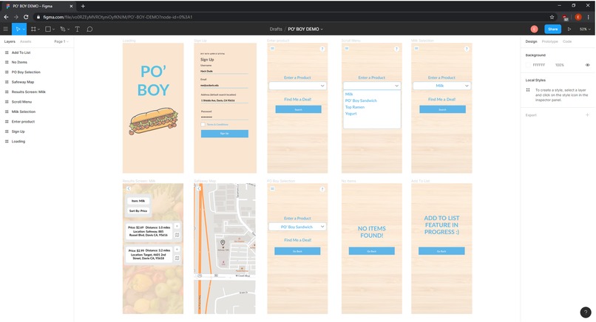Image resolution: width=596 pixels, height=322 pixels.
Task: Add an export setting with plus
Action: (587, 114)
